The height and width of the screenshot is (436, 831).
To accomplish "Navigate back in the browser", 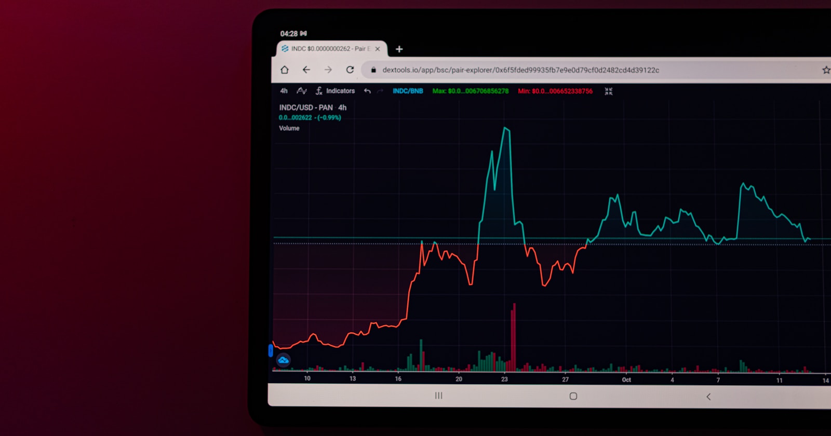I will pyautogui.click(x=306, y=70).
